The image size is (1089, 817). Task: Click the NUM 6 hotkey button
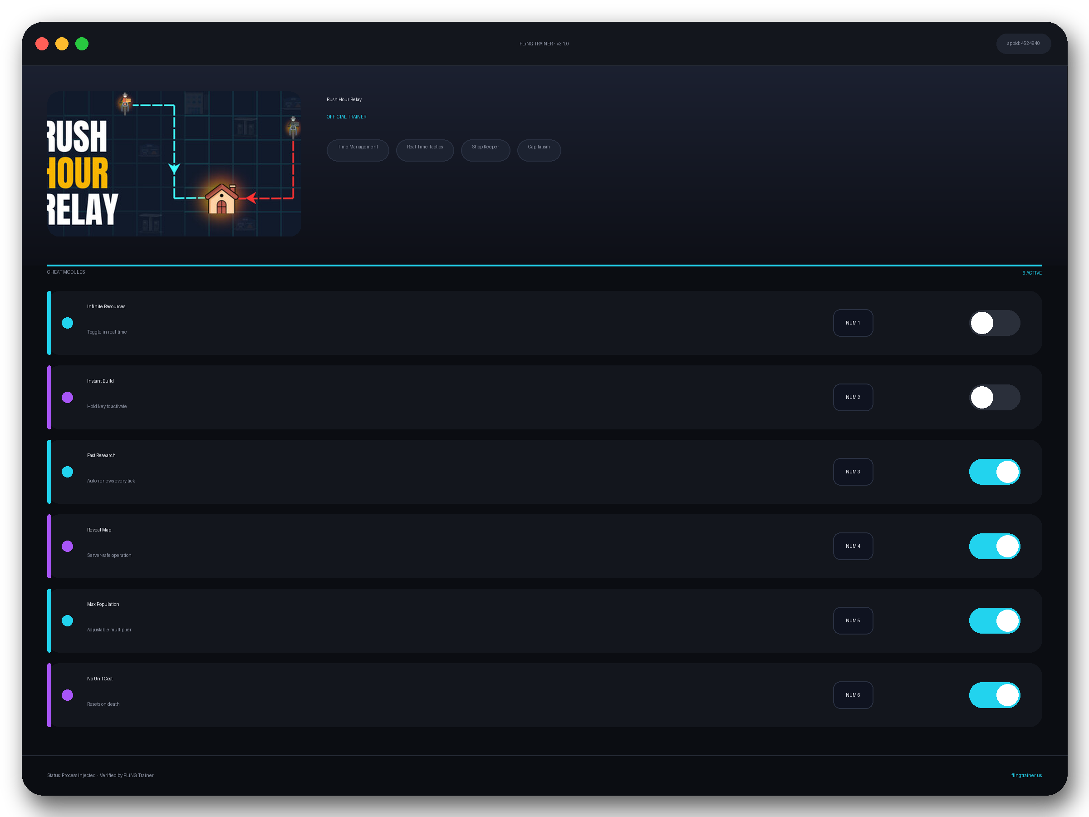click(x=853, y=695)
